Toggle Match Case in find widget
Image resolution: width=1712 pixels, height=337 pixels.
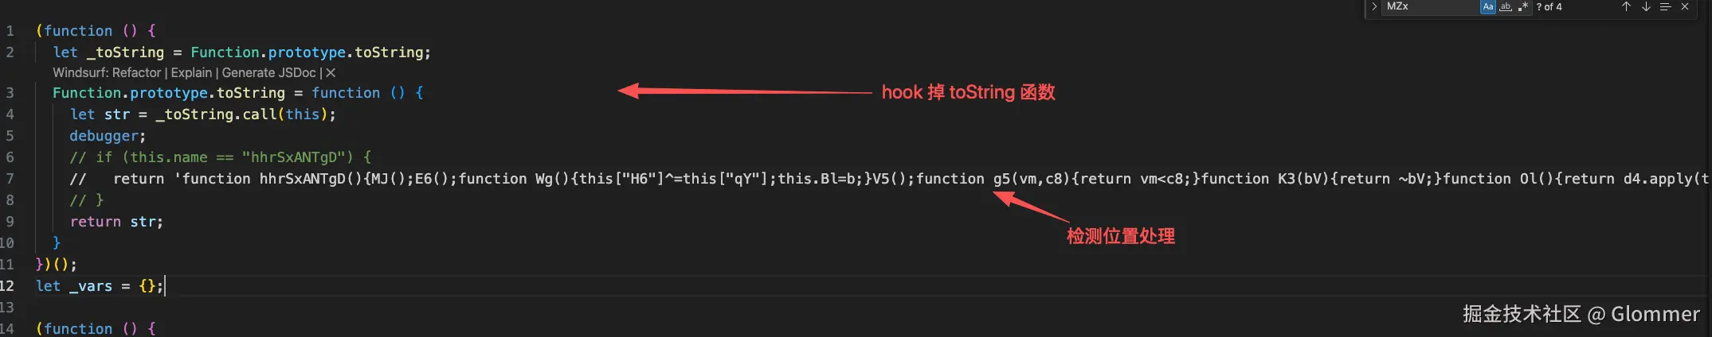coord(1487,6)
